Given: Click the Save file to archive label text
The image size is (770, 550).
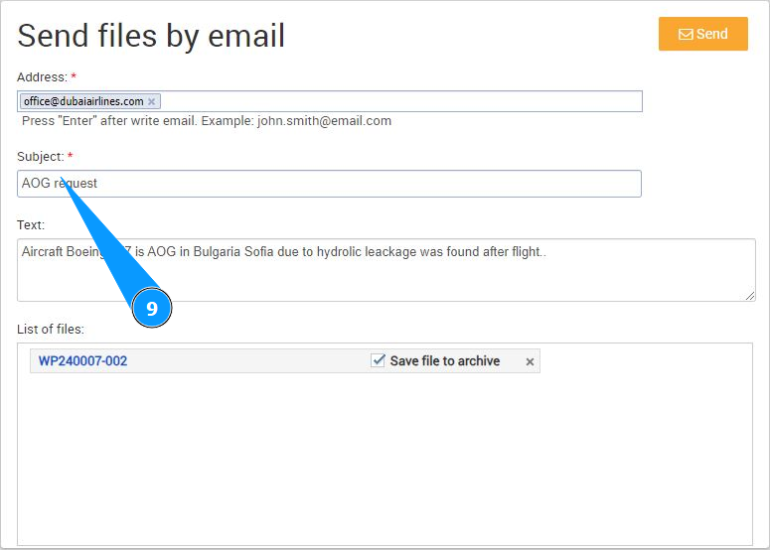Looking at the screenshot, I should pos(444,361).
